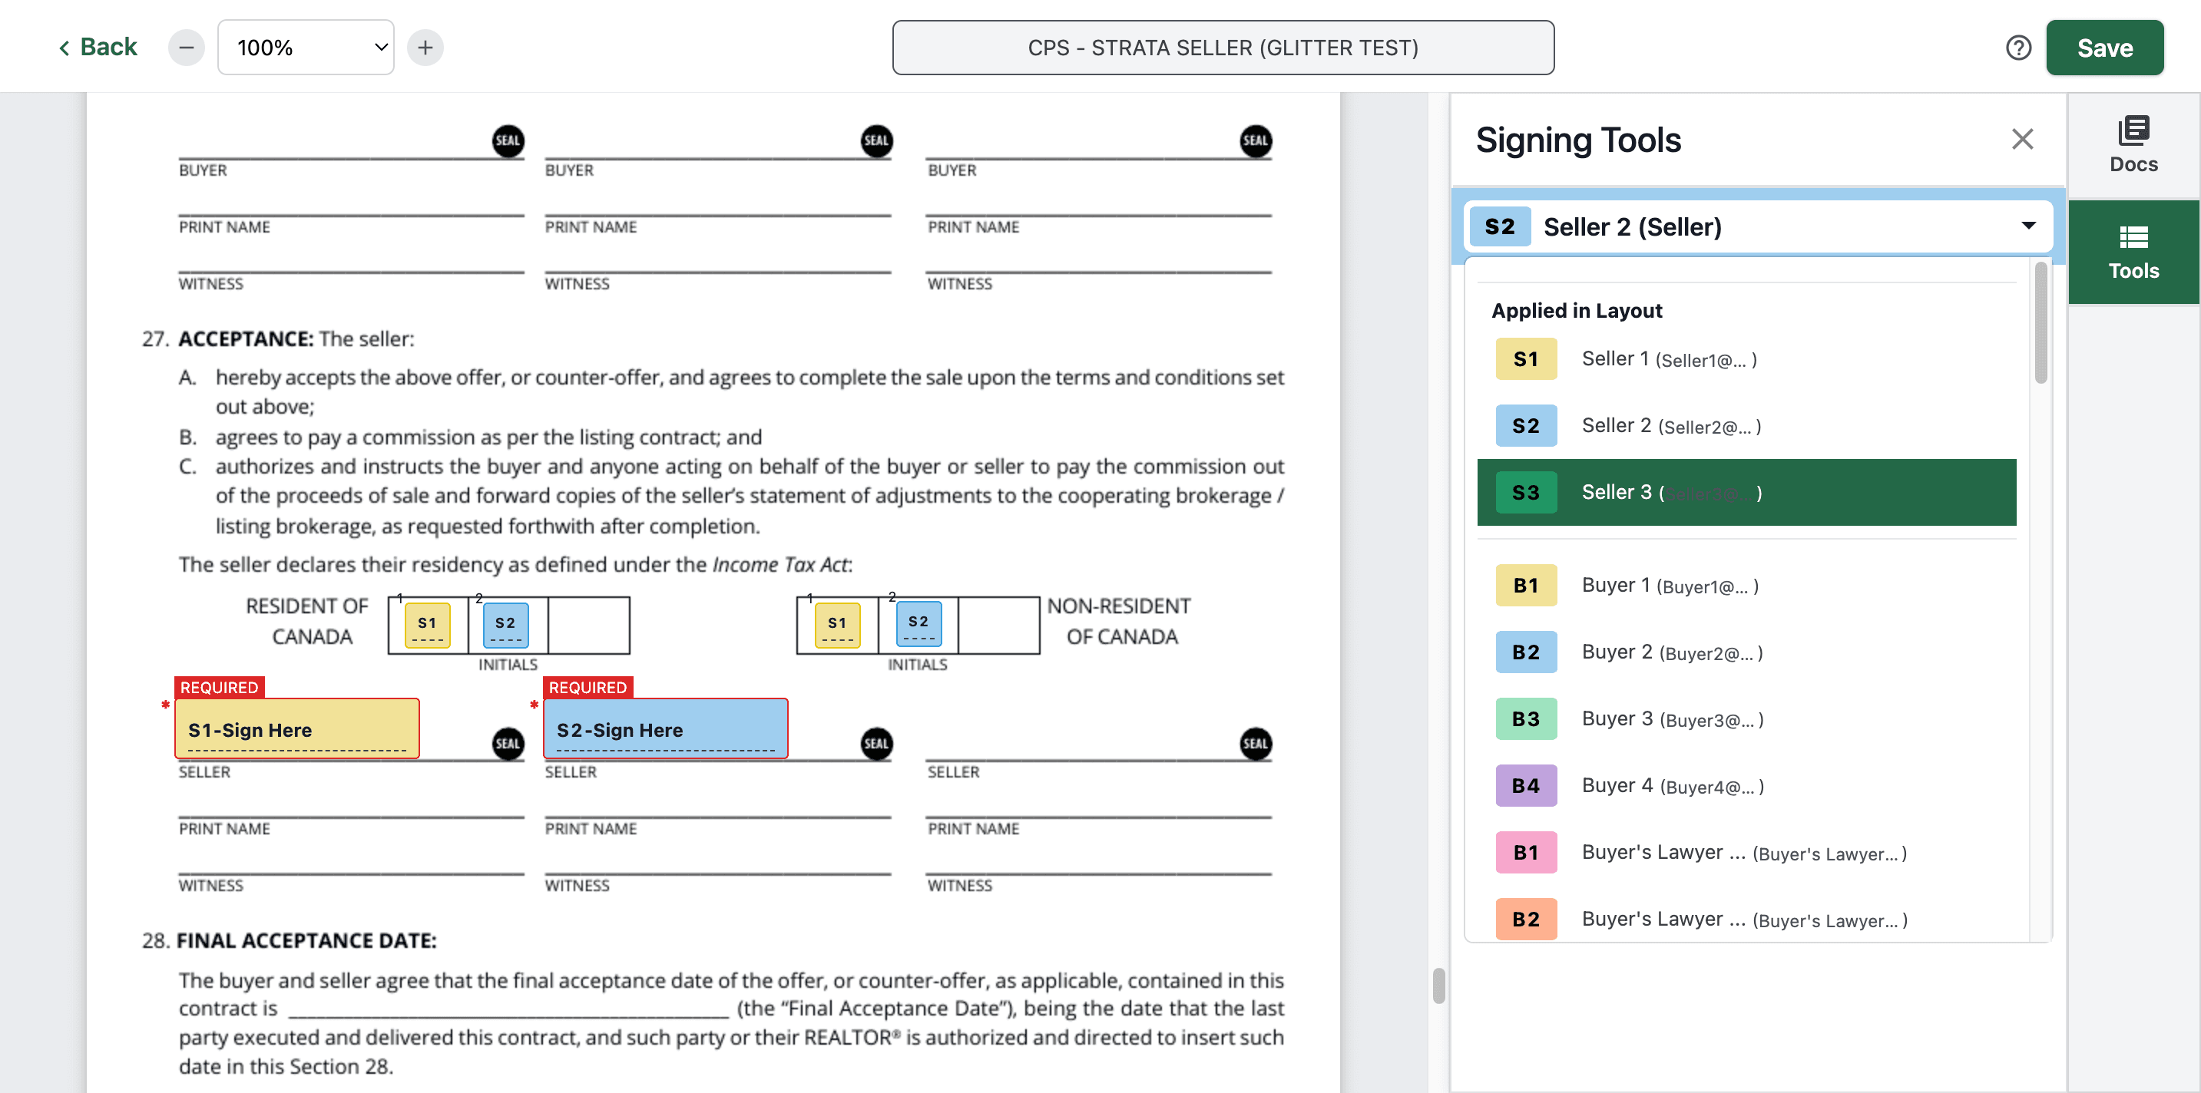Image resolution: width=2201 pixels, height=1093 pixels.
Task: Switch to the Tools tab
Action: tap(2133, 253)
